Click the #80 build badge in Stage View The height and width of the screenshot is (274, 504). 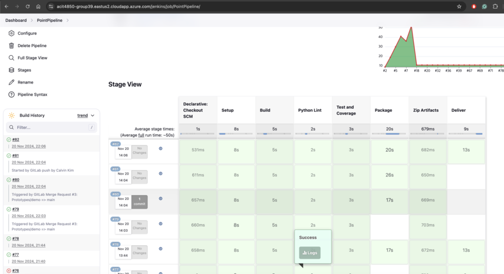tap(116, 194)
